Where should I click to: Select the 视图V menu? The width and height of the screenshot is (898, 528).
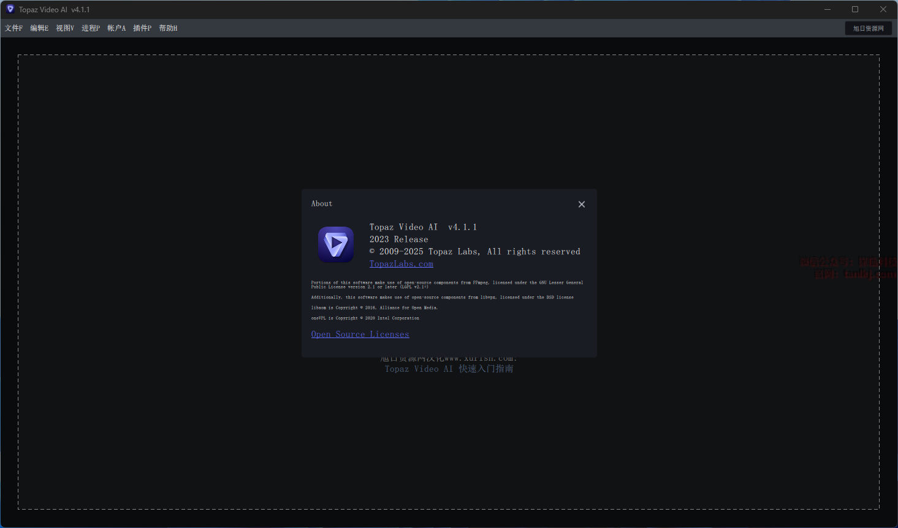[x=65, y=28]
